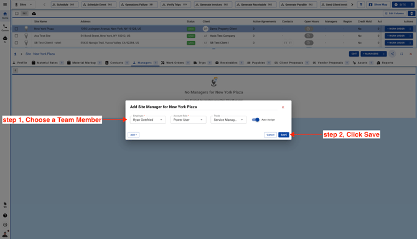Click Demo Property Client avatar DP
The width and height of the screenshot is (417, 239).
pos(205,29)
